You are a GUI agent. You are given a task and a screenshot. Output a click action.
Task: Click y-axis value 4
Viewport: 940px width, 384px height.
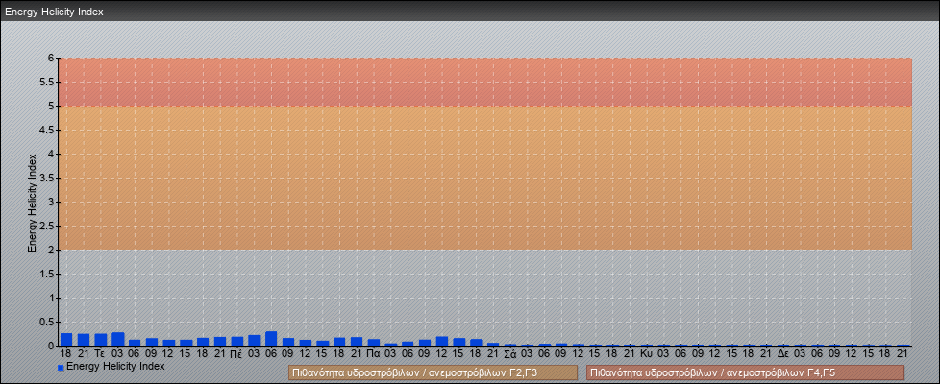[x=52, y=154]
